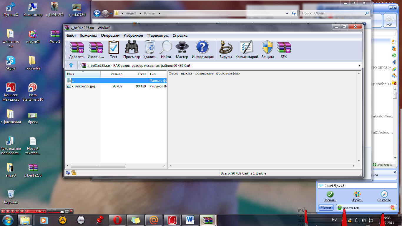Click Stop on the mini media player
The image size is (402, 226).
pos(12,211)
